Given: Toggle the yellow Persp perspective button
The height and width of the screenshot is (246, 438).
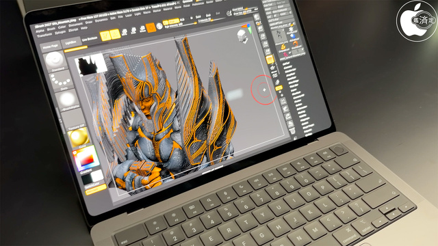Looking at the screenshot, I should 270,59.
